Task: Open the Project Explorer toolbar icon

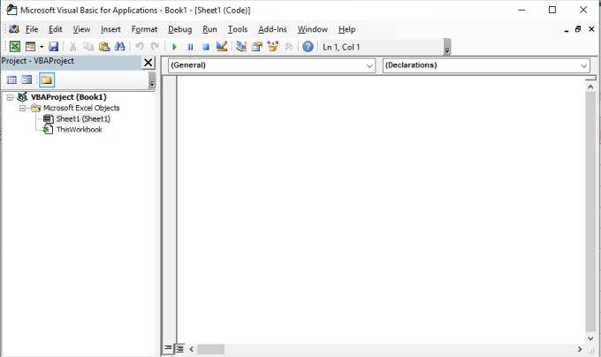Action: click(x=241, y=47)
